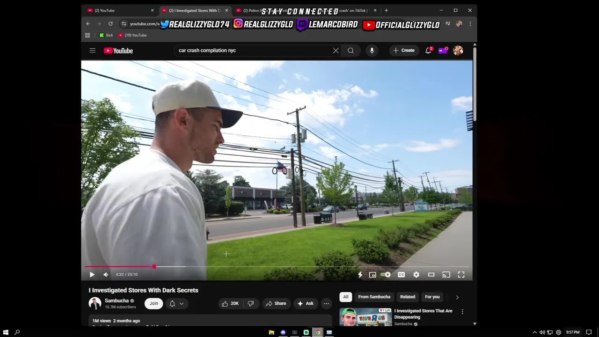Select the From Sambucha chip
599x337 pixels.
tap(374, 297)
